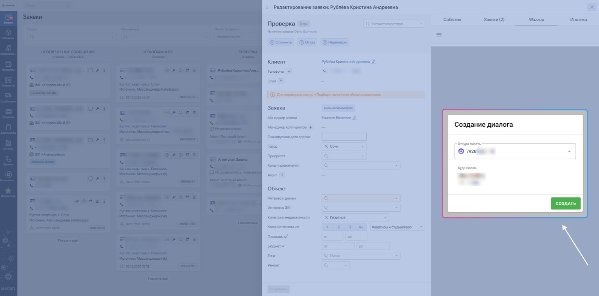The height and width of the screenshot is (296, 599).
Task: Tick checkbox on first Неотвеченные сообщения card
Action: (x=90, y=70)
